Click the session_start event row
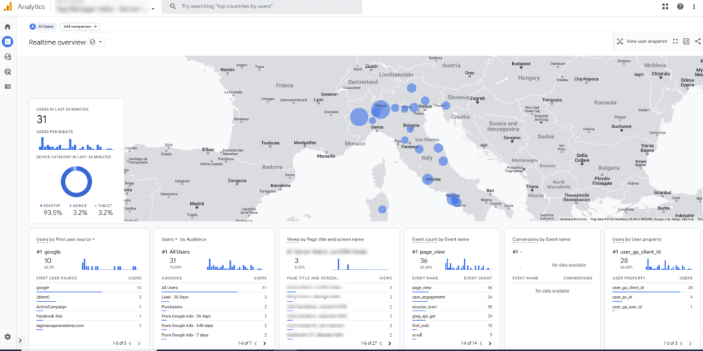 pyautogui.click(x=452, y=306)
